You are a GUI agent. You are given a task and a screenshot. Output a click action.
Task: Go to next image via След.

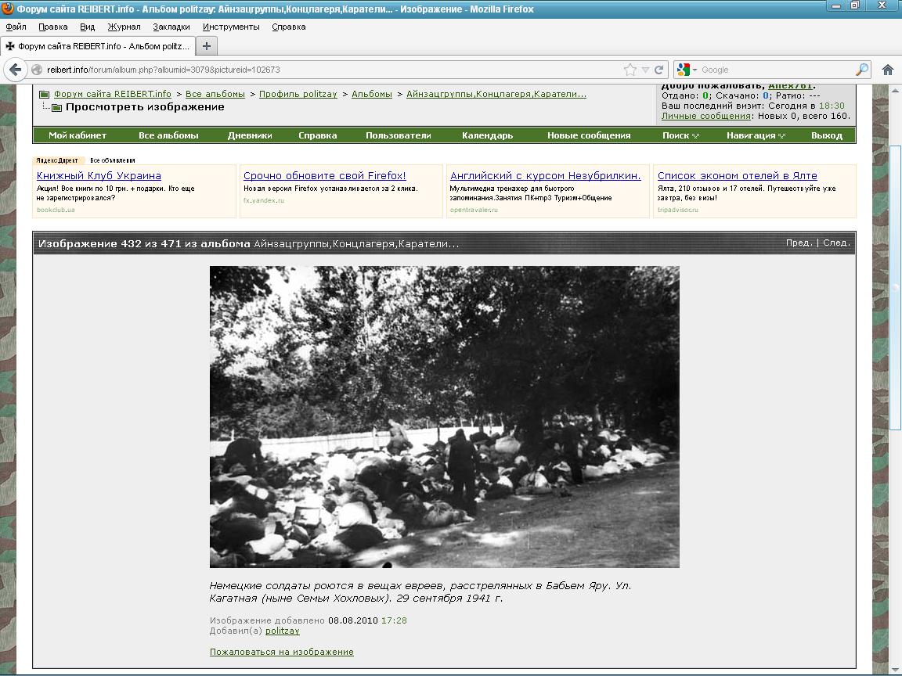point(836,243)
